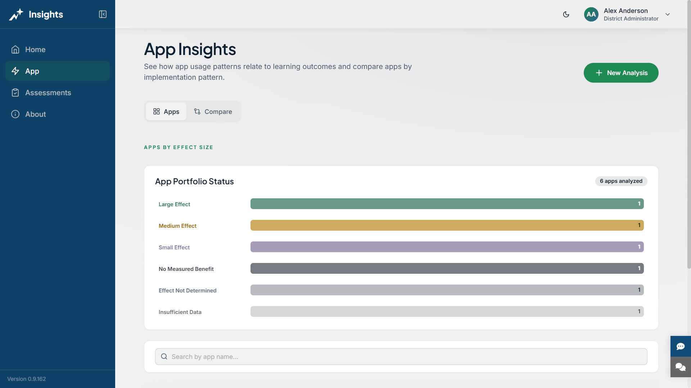
Task: Click the No Measured Benefit dark bar
Action: 447,268
